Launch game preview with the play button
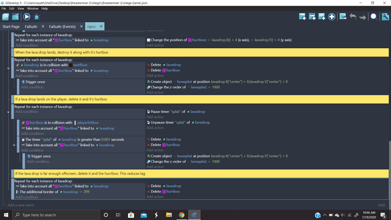 click(27, 16)
